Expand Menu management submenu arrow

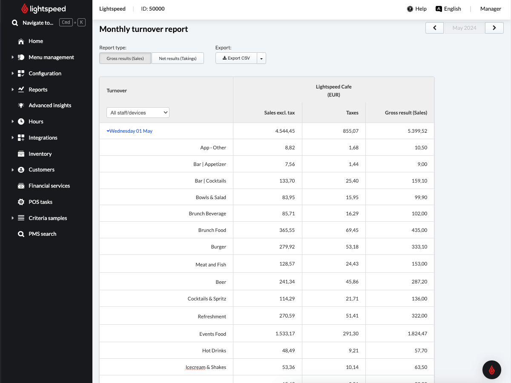coord(13,57)
